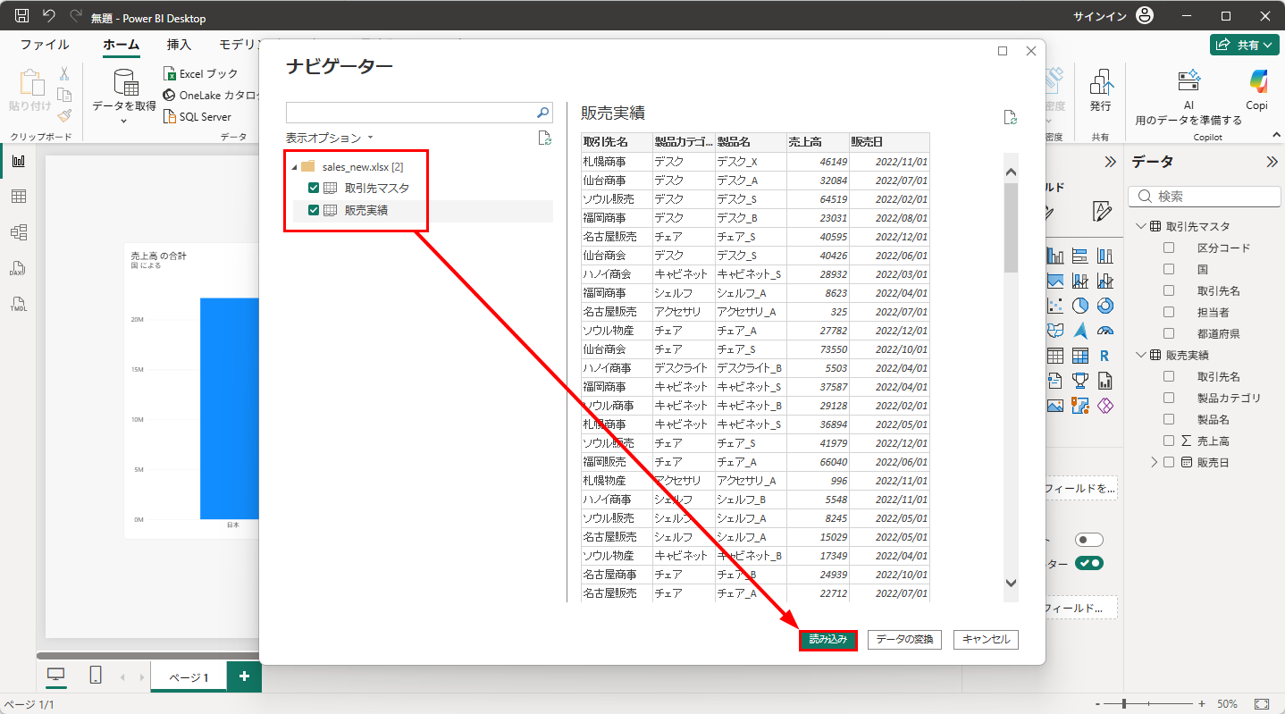This screenshot has width=1285, height=714.
Task: Uncheck 販売実績 in Navigator tree
Action: tap(314, 210)
